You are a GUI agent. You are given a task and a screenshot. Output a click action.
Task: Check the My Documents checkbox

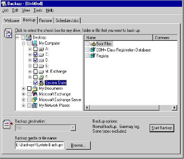(x=29, y=88)
